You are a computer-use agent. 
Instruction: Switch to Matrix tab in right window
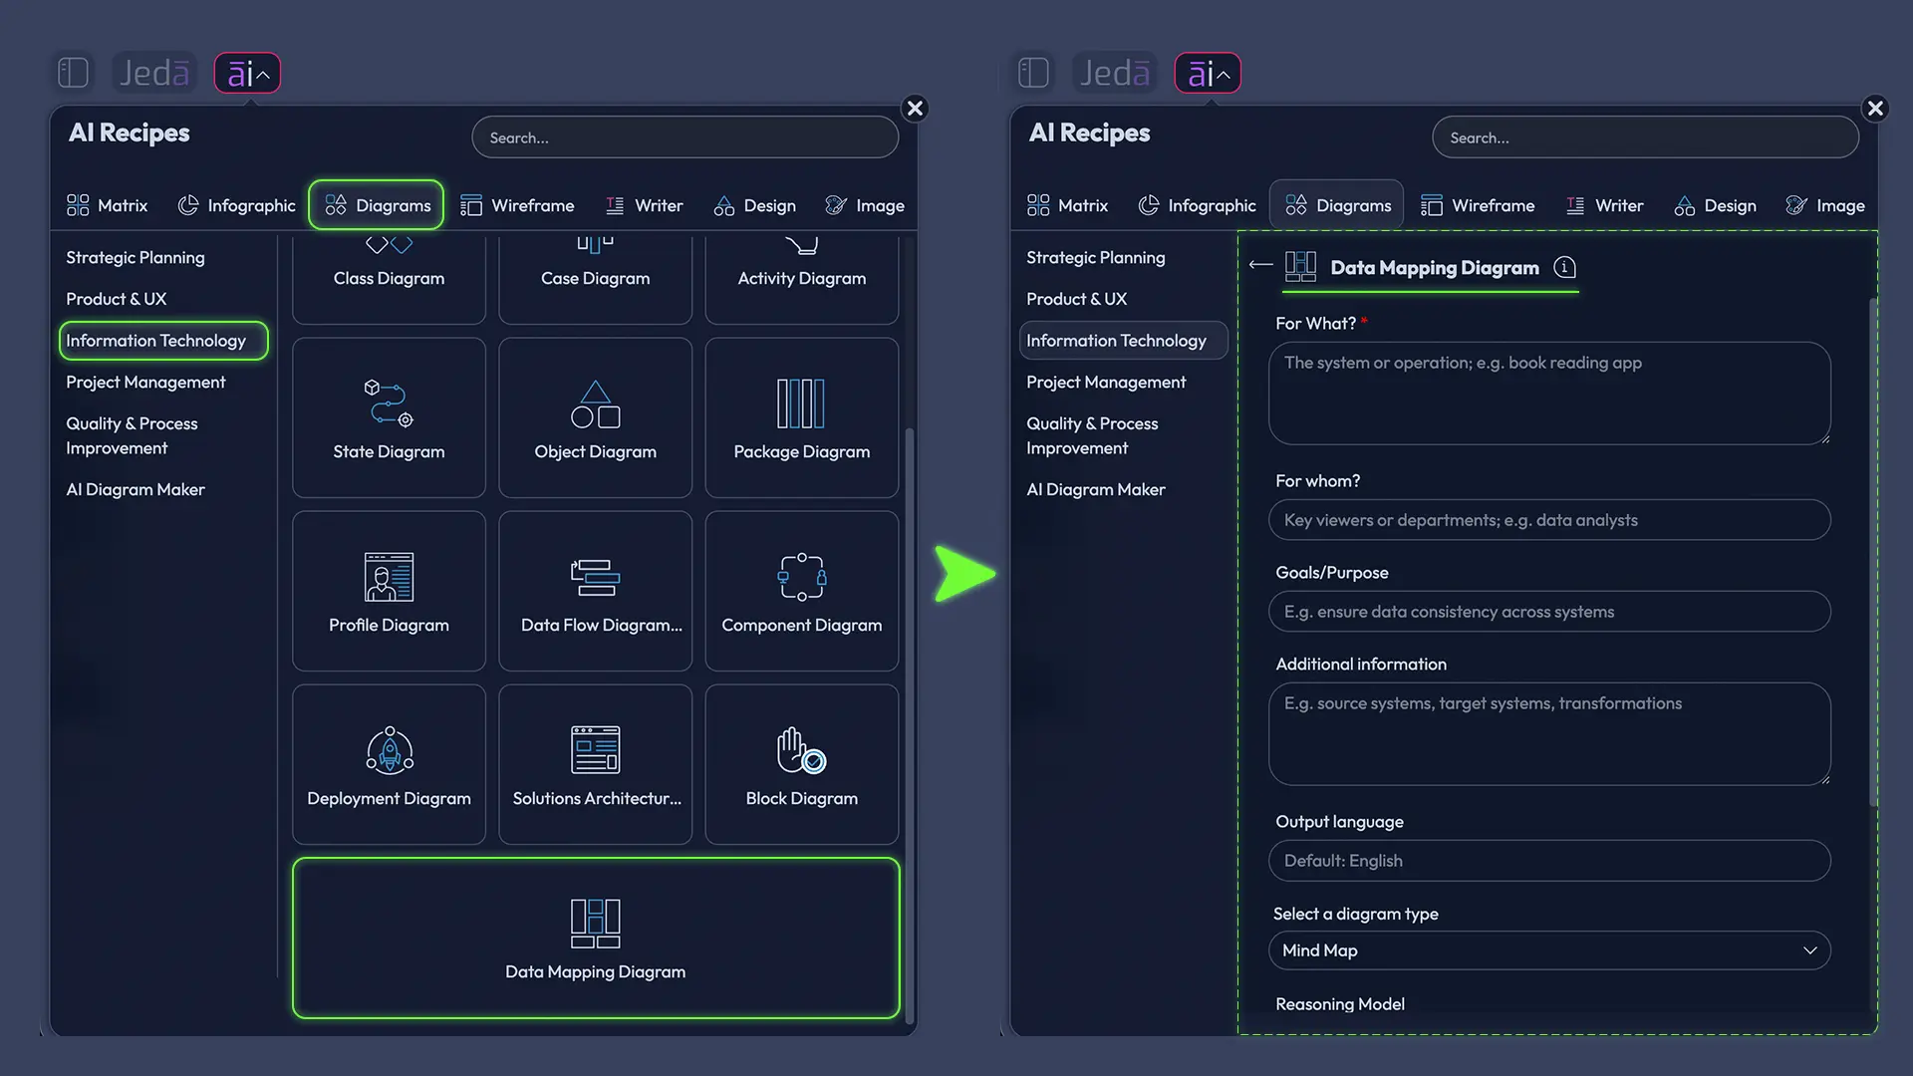tap(1068, 205)
